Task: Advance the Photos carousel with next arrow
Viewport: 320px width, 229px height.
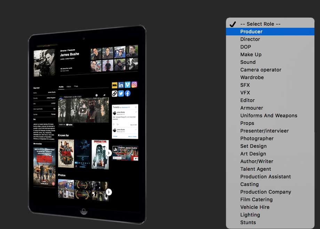Action: [x=109, y=192]
